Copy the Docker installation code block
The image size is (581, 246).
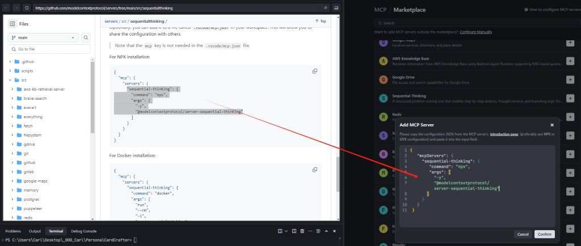(x=314, y=169)
